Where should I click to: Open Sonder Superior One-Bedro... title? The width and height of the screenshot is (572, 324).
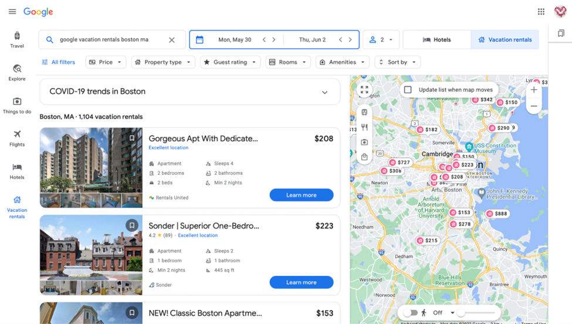coord(204,226)
